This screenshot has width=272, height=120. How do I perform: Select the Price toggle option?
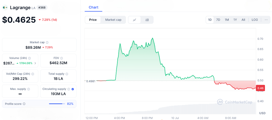coord(93,20)
